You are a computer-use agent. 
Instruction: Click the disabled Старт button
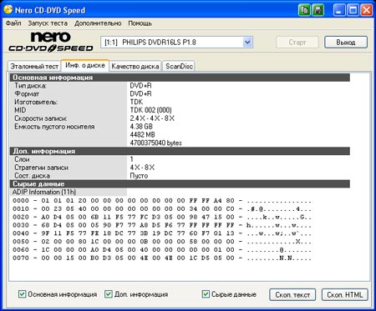pos(297,43)
